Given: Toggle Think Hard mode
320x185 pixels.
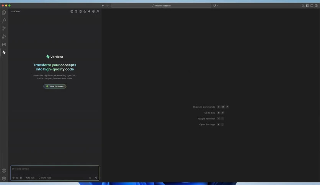Looking at the screenshot, I should [45, 178].
